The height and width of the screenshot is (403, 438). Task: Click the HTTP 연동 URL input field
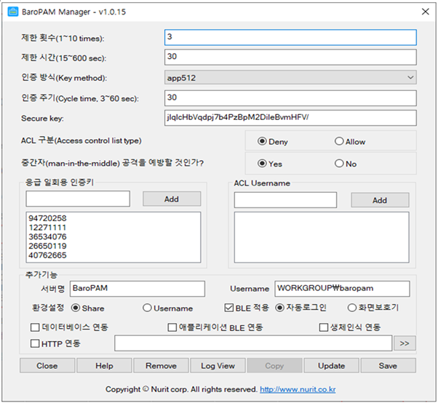253,343
